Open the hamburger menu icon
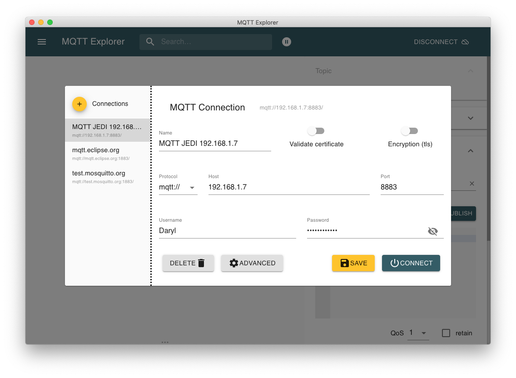 point(41,42)
